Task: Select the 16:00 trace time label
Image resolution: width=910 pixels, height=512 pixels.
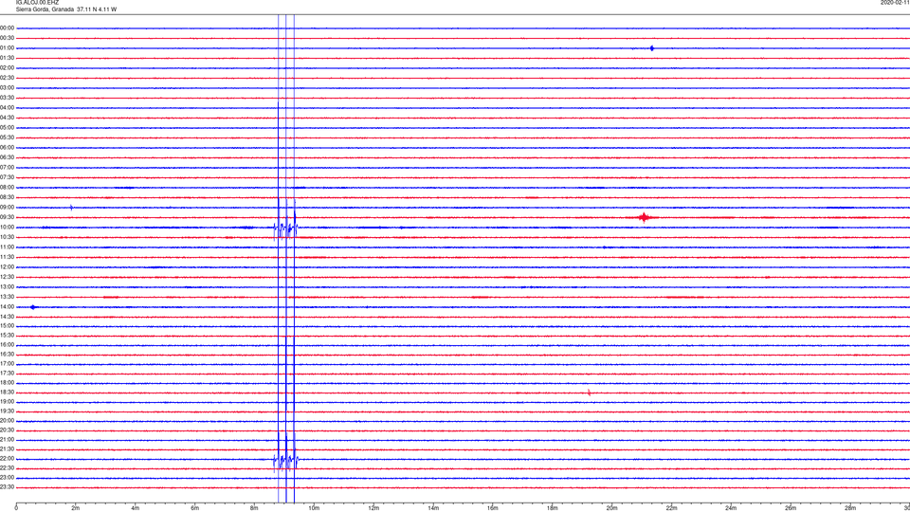Action: point(7,345)
